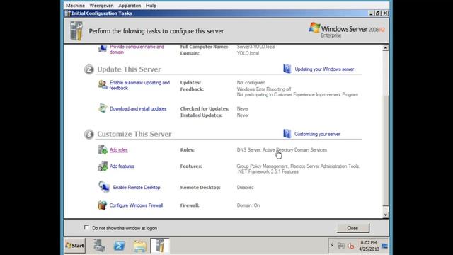Screen dimensions: 453x255
Task: Click the server icon in header banner
Action: (76, 31)
